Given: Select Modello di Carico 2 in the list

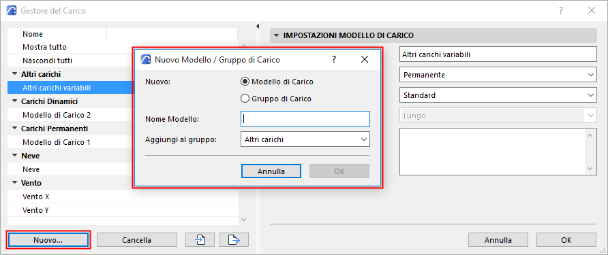Looking at the screenshot, I should pos(70,115).
